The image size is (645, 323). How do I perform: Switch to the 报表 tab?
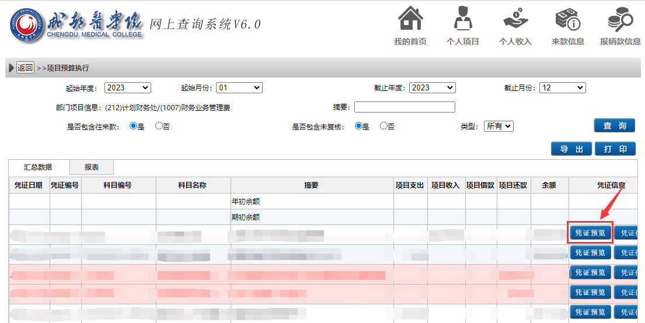[x=92, y=167]
